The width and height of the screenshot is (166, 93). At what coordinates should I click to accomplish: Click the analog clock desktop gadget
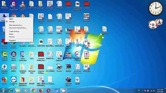[x=156, y=9]
